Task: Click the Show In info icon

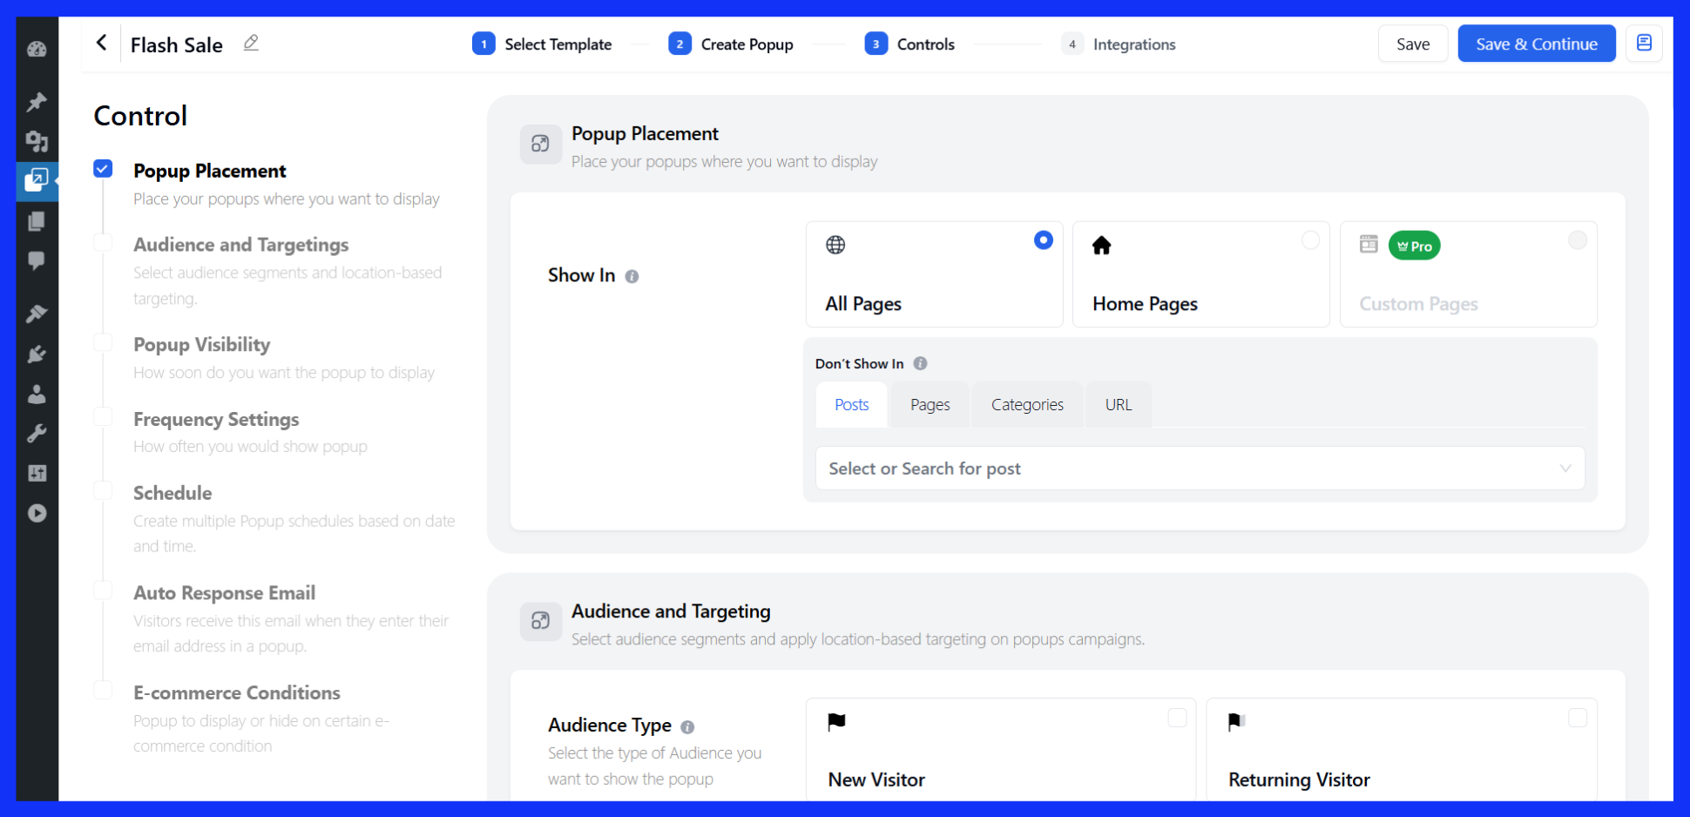Action: (x=632, y=276)
